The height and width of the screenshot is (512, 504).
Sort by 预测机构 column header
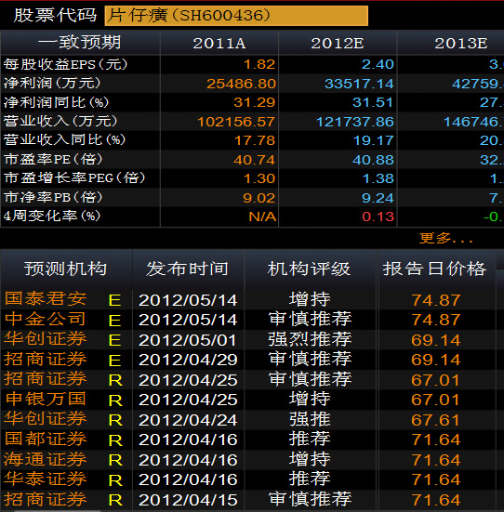(66, 269)
